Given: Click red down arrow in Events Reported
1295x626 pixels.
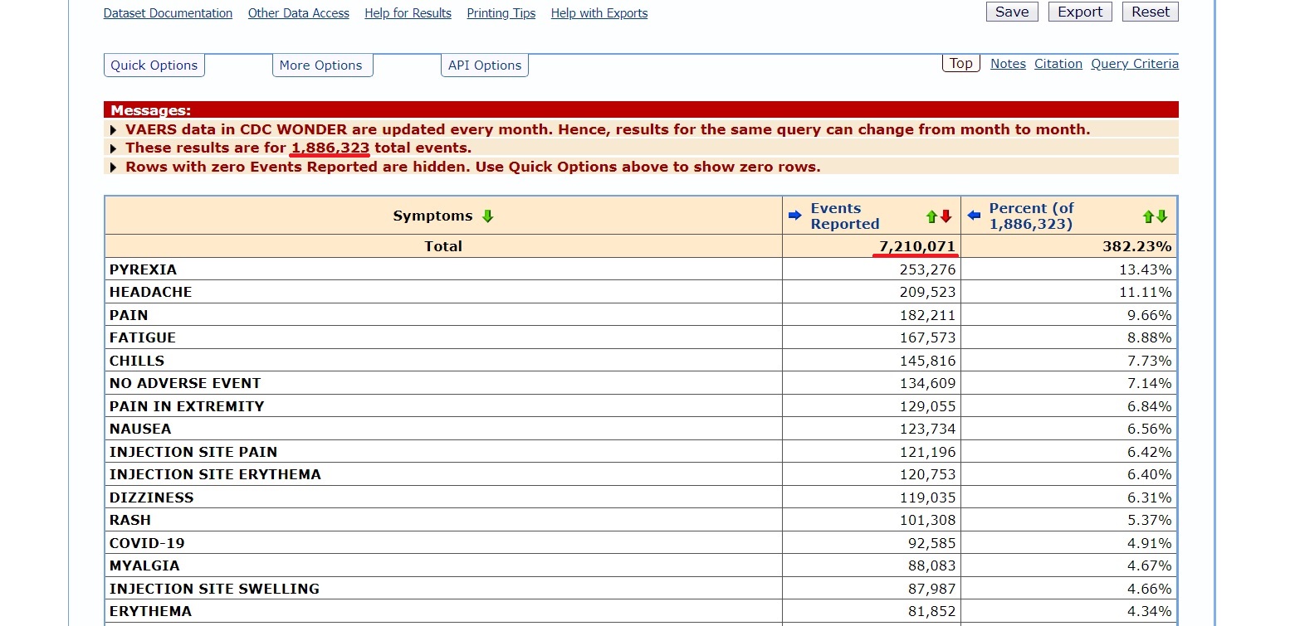Looking at the screenshot, I should (x=946, y=217).
